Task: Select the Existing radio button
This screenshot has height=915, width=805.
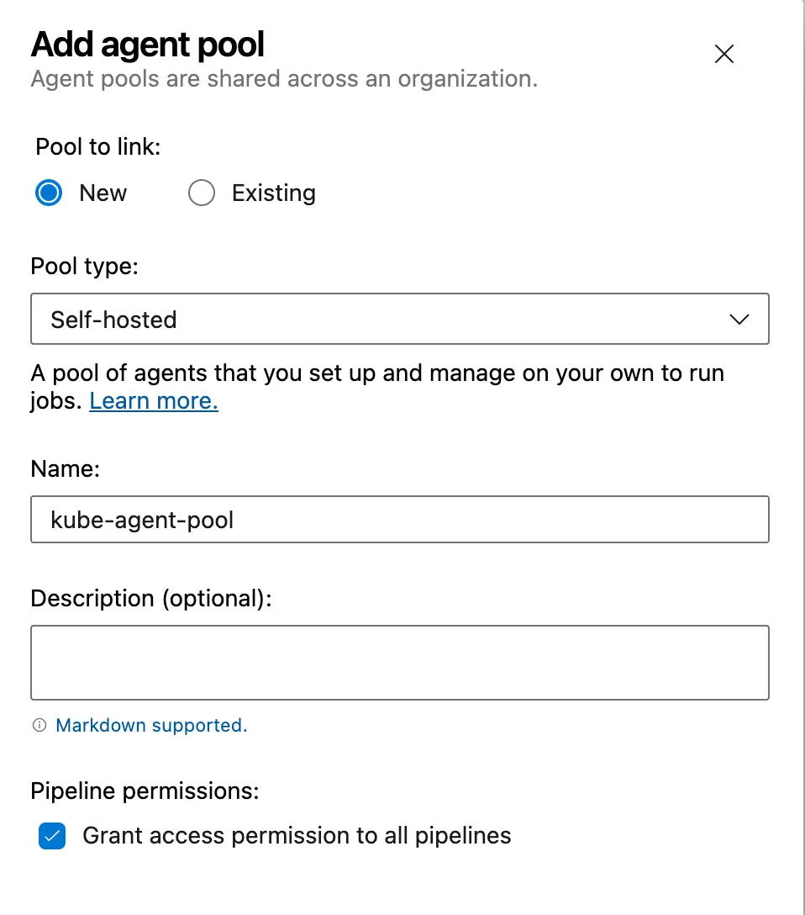Action: point(202,193)
